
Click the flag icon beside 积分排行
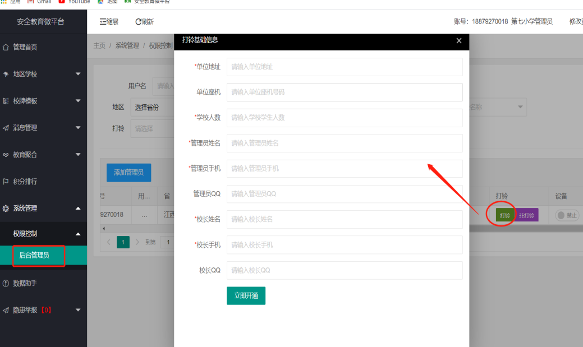click(x=6, y=181)
